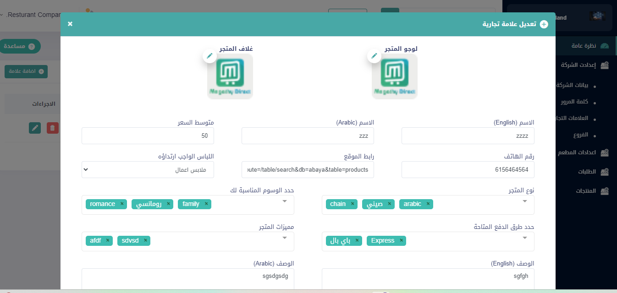Expand the payment methods multiselect arrow

[x=524, y=238]
